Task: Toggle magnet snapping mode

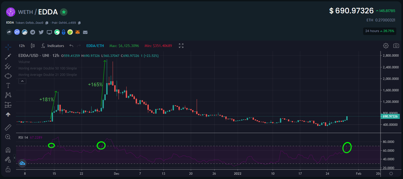Action: coord(8,150)
